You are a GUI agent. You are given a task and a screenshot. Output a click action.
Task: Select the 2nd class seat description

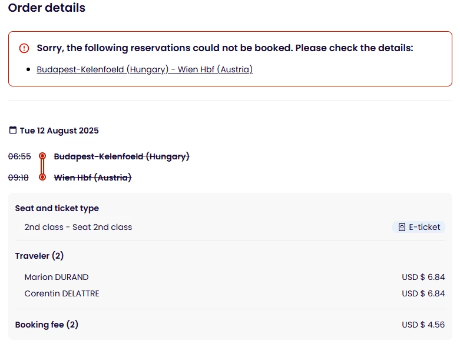[78, 227]
